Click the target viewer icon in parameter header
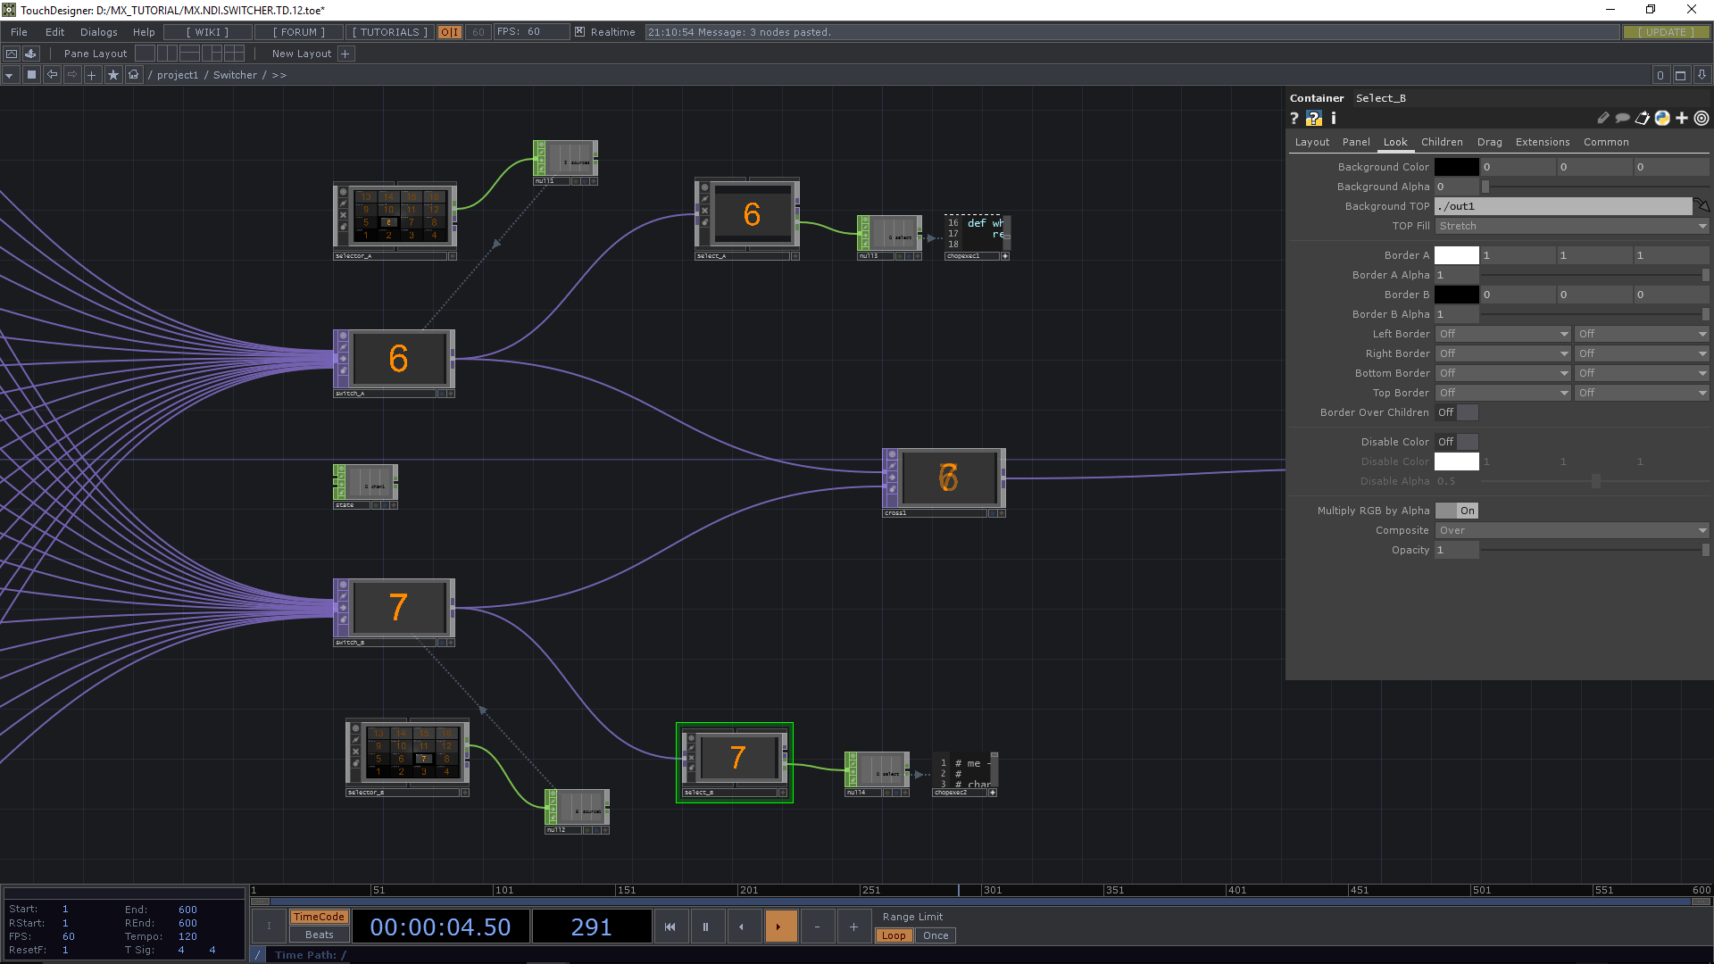This screenshot has height=964, width=1714. click(1702, 118)
